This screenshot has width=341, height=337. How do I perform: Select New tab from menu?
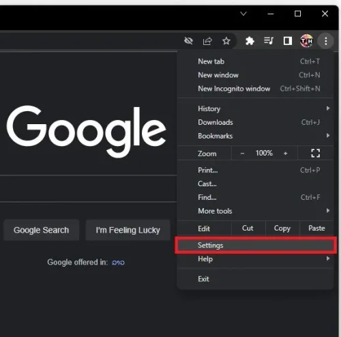point(255,61)
